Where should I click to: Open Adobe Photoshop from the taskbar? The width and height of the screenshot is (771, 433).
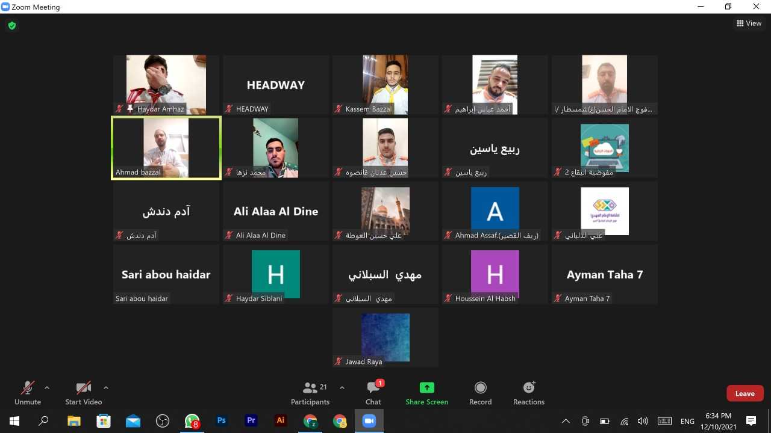tap(222, 421)
